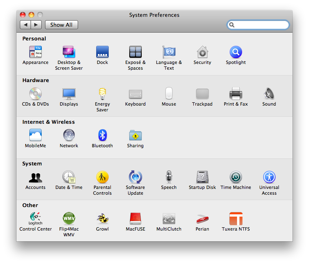Screen dimensions: 309x264
Task: Open the Security preference pane
Action: [202, 52]
